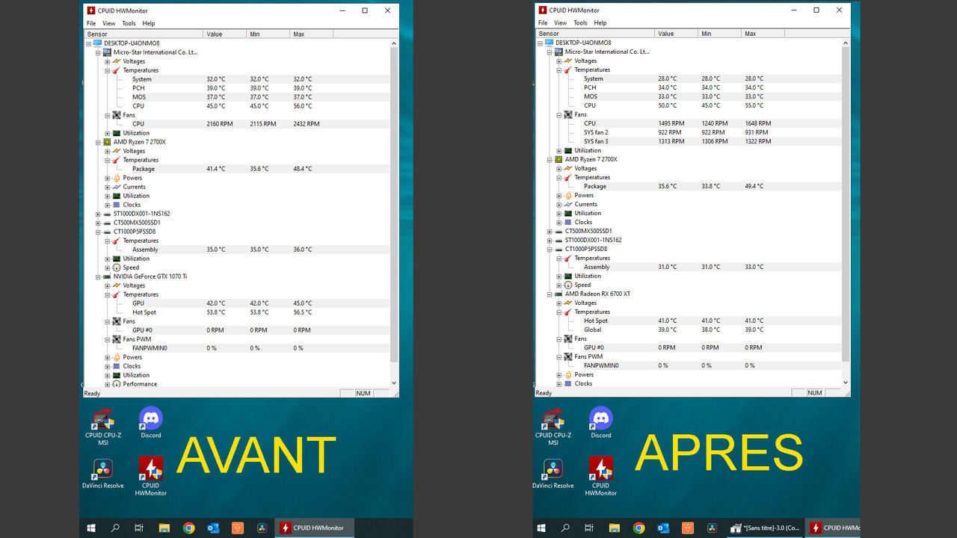Open DaVinci Resolve from the AVANT taskbar
Image resolution: width=957 pixels, height=538 pixels.
pos(262,528)
